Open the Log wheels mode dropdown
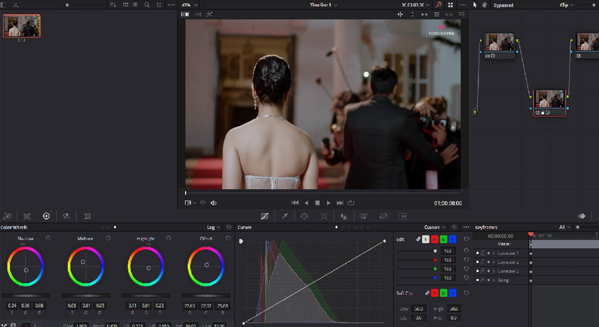This screenshot has height=327, width=599. pos(213,227)
